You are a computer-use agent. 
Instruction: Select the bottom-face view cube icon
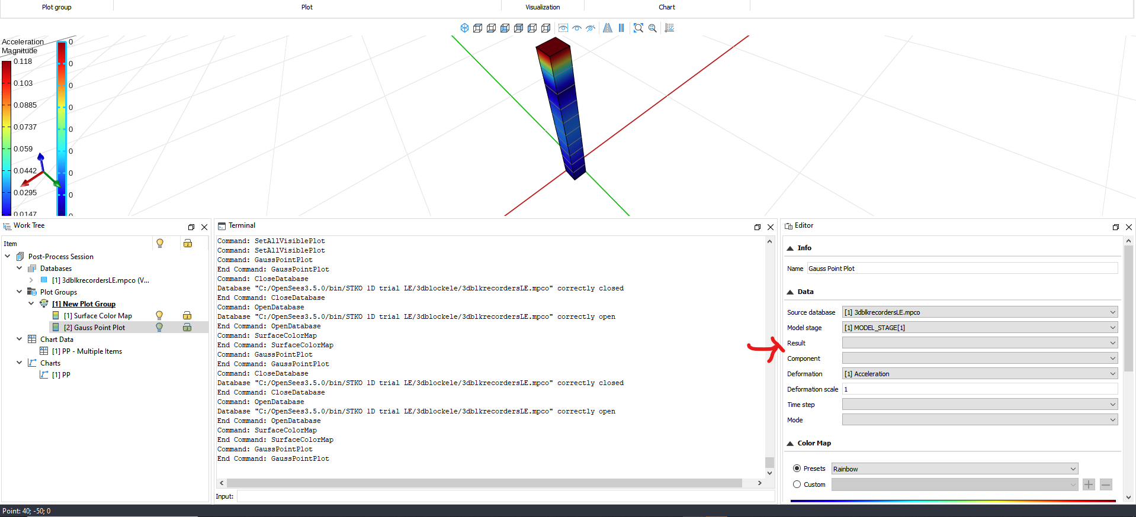pyautogui.click(x=492, y=28)
